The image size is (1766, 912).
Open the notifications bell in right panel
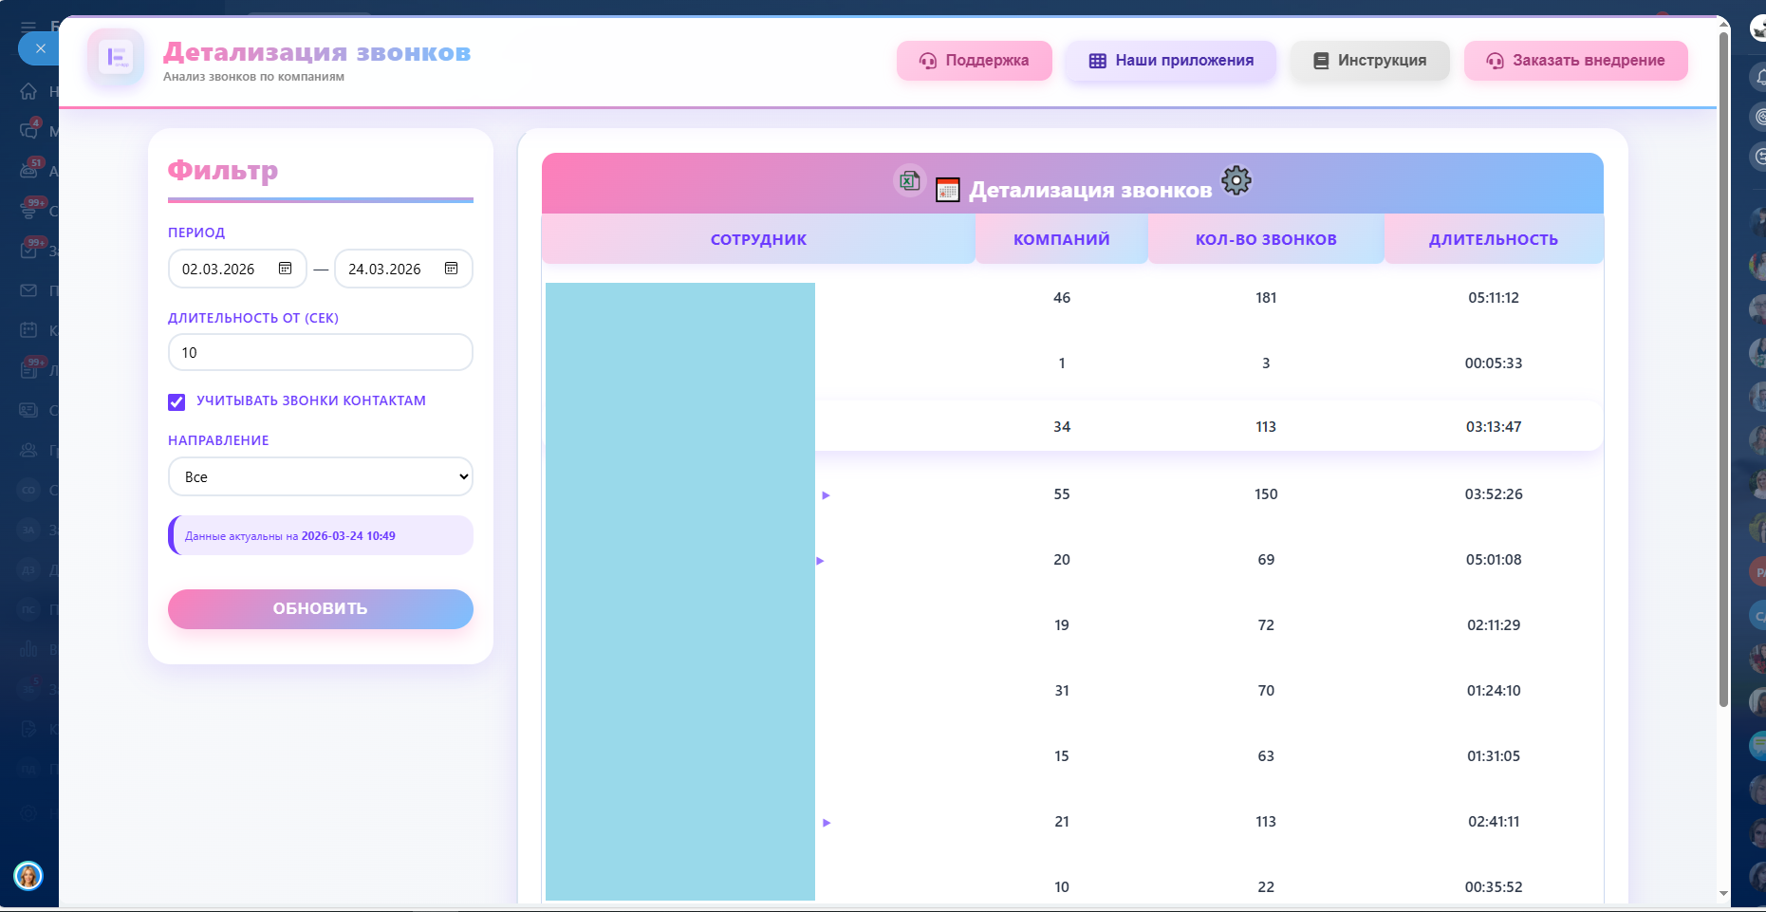pyautogui.click(x=1759, y=77)
